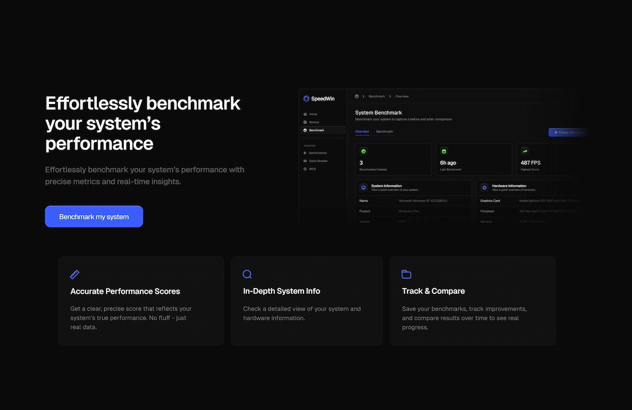Image resolution: width=632 pixels, height=410 pixels.
Task: Click the green calendar icon for Last Benchmark
Action: [x=444, y=151]
